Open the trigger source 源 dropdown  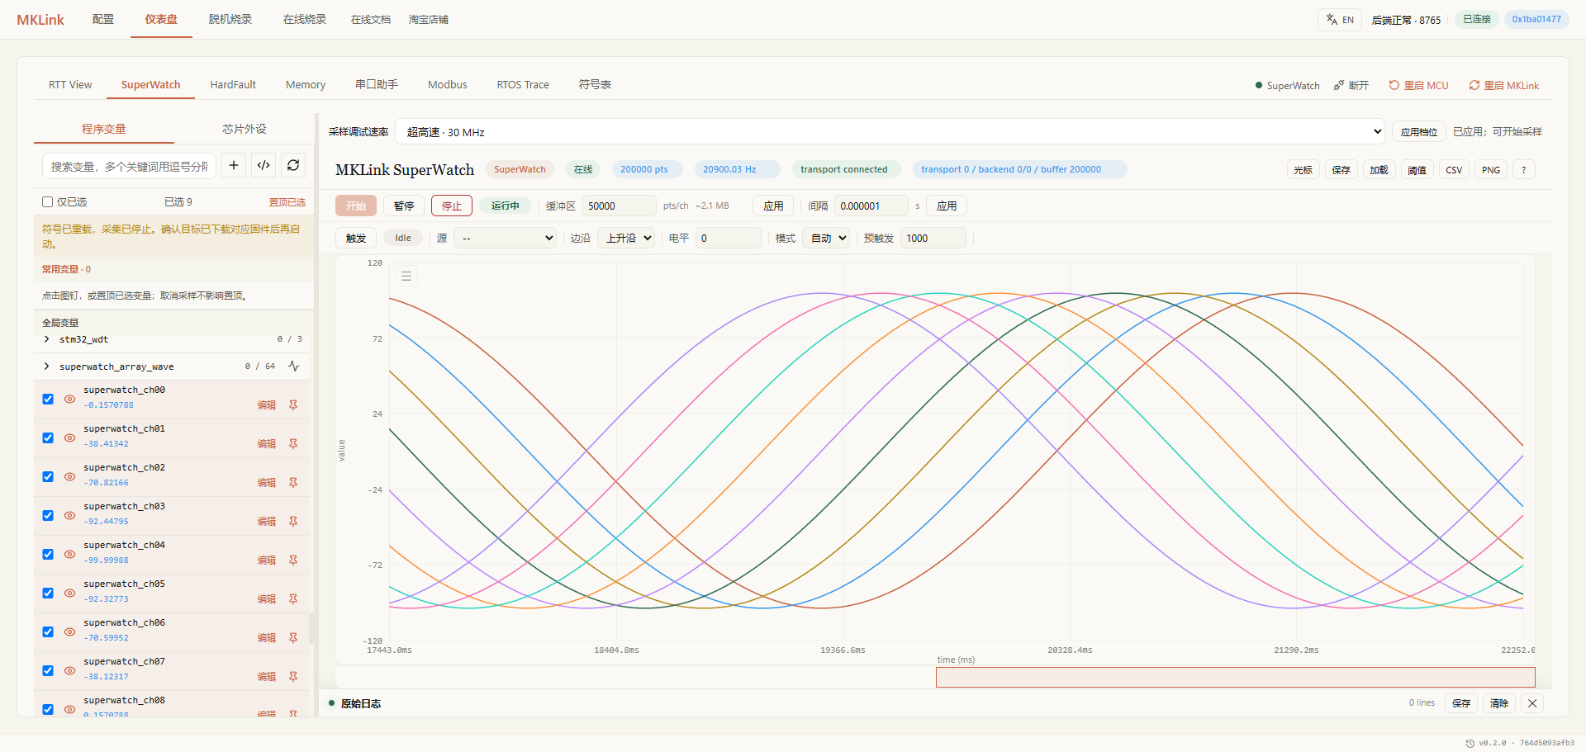(x=506, y=239)
